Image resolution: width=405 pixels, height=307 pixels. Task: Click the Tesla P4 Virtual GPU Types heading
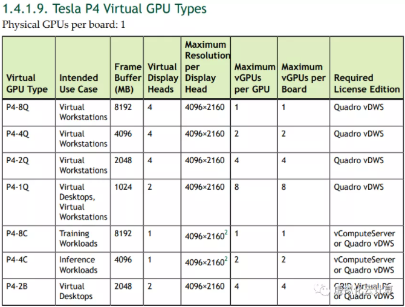coord(105,9)
